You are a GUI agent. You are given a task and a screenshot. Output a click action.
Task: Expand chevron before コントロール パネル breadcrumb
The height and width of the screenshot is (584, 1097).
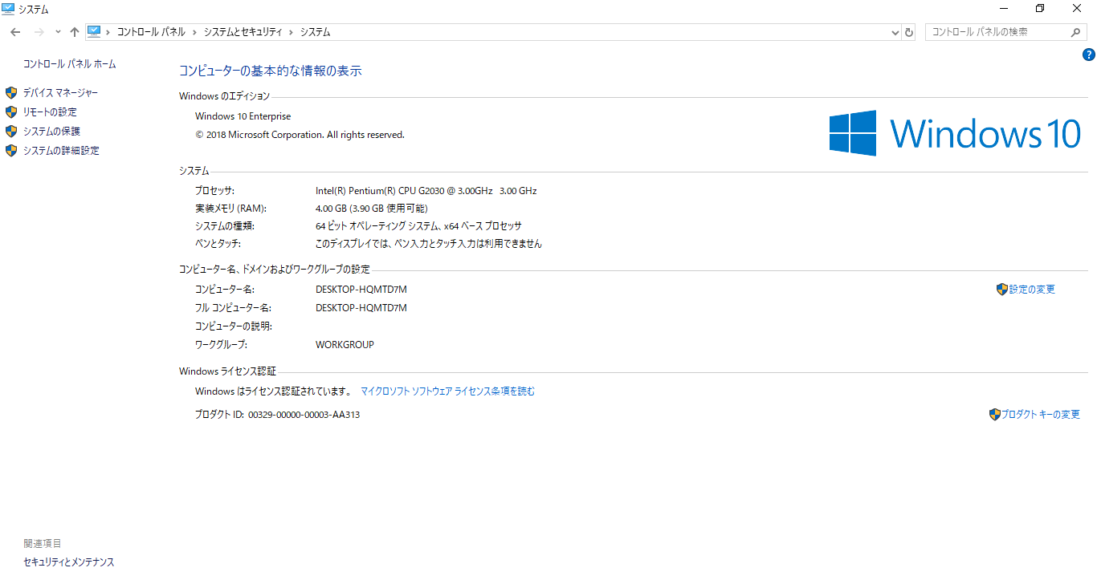[x=108, y=32]
